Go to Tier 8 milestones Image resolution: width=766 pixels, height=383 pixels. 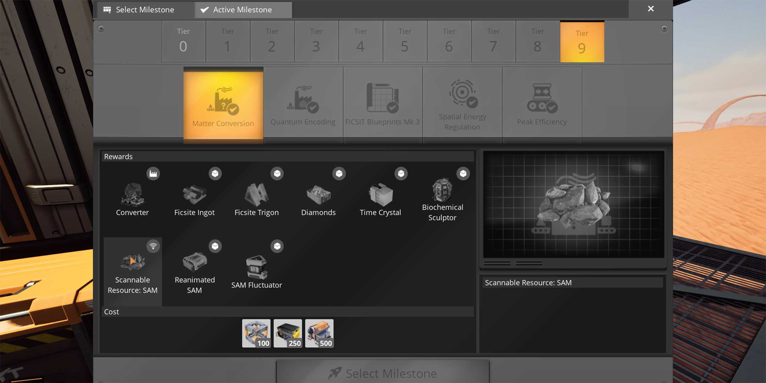[538, 41]
